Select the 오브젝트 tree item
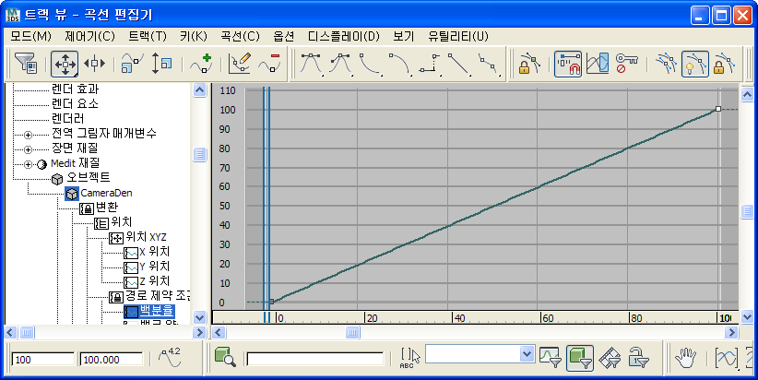Screen dimensions: 758x380 tap(88, 177)
